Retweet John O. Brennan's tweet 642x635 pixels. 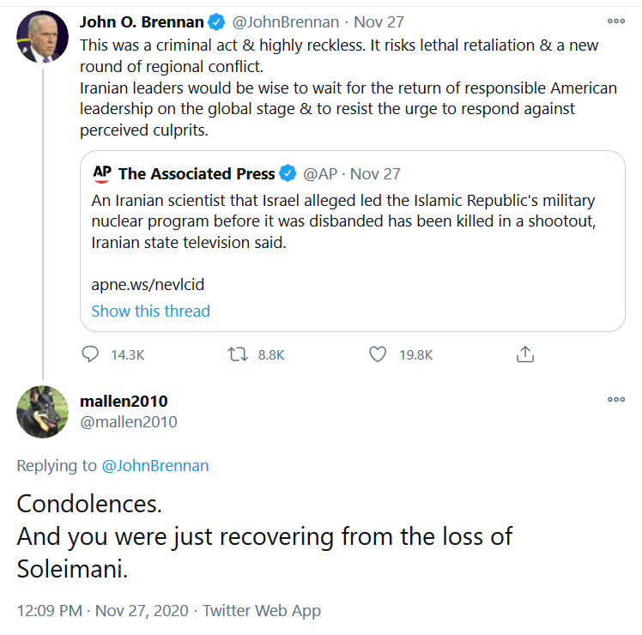pos(238,354)
